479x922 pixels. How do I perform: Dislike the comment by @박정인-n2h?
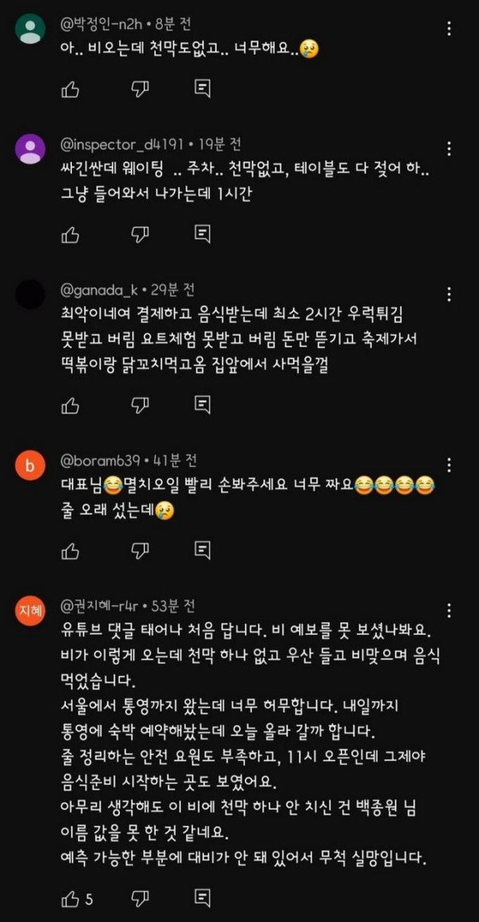139,88
